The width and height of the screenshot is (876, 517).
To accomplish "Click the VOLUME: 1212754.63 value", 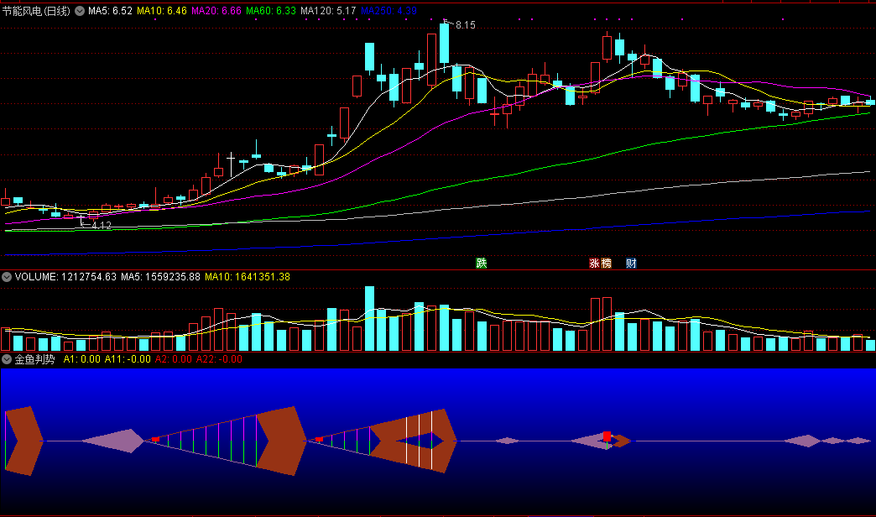I will point(66,277).
